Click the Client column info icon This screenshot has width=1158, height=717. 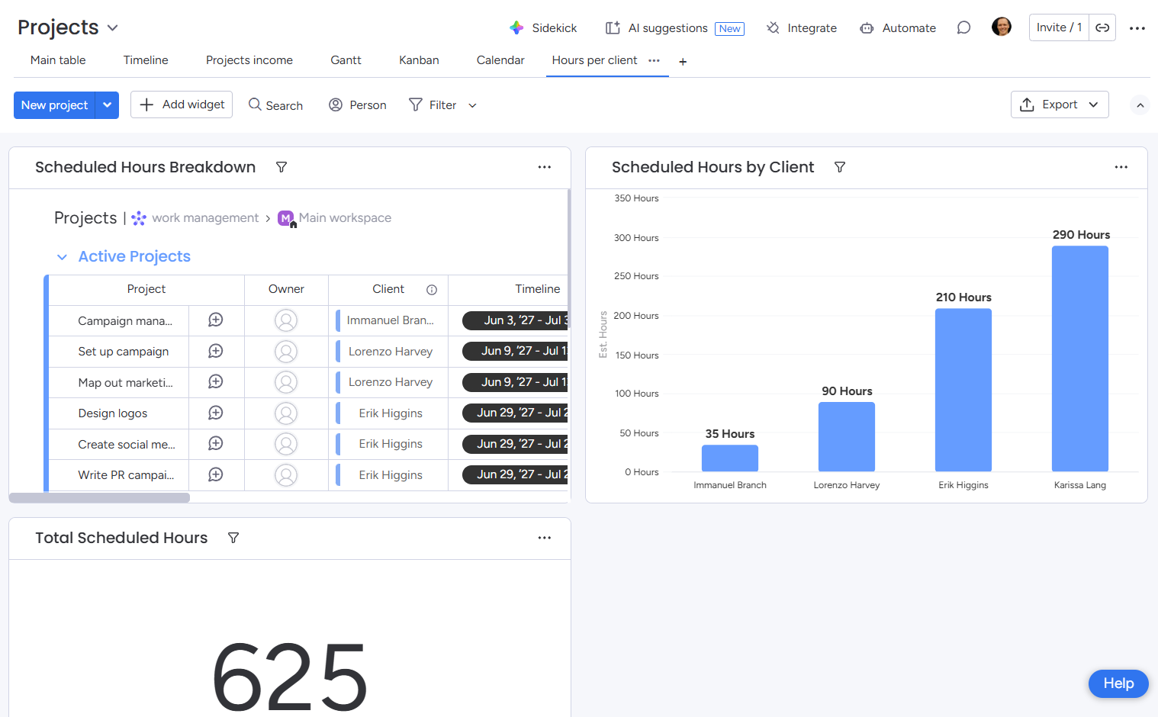click(x=432, y=290)
